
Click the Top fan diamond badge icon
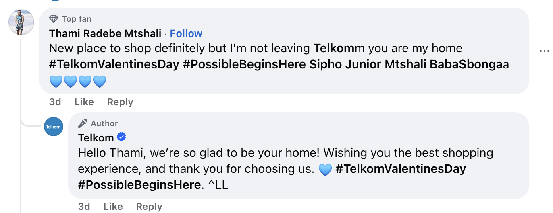54,19
